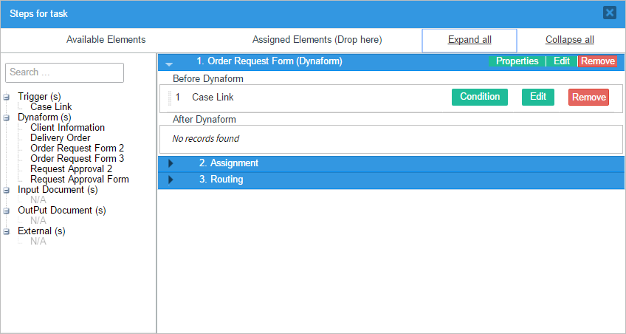This screenshot has width=626, height=334.
Task: Open Properties of Order Request Form
Action: pyautogui.click(x=517, y=61)
